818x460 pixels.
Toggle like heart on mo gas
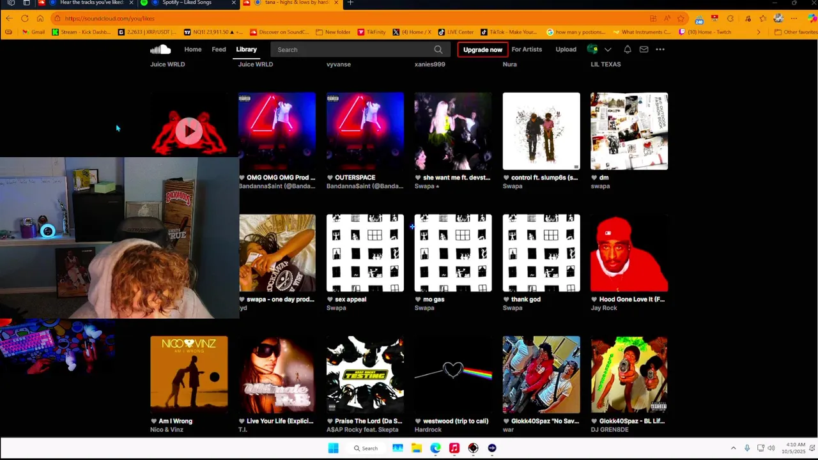(x=418, y=299)
